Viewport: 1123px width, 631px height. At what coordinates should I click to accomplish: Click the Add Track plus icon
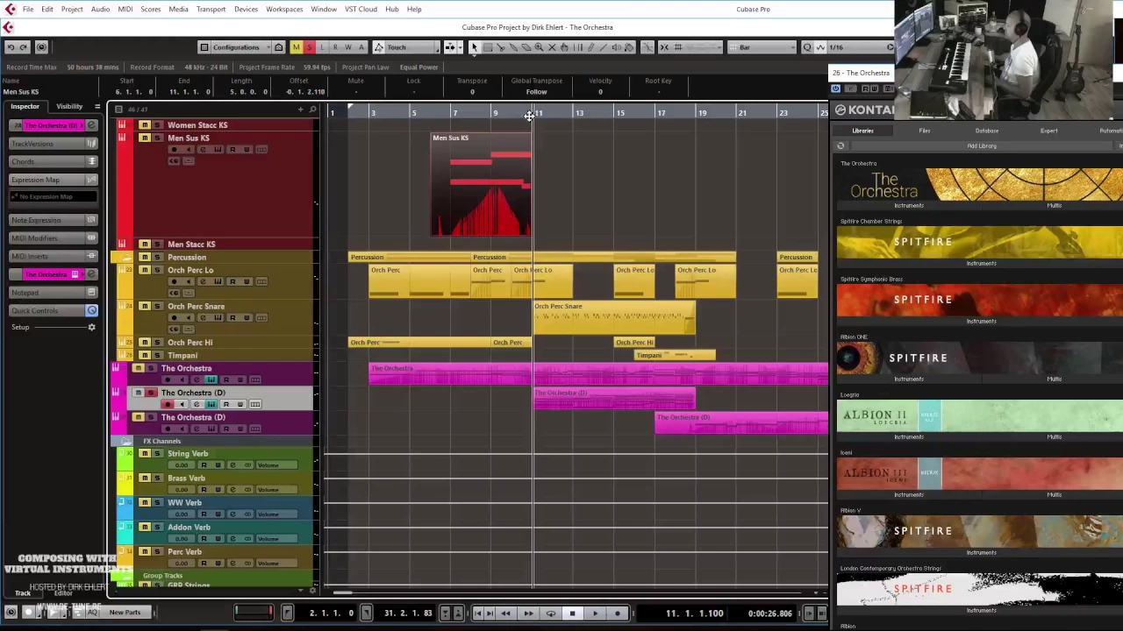pyautogui.click(x=300, y=110)
